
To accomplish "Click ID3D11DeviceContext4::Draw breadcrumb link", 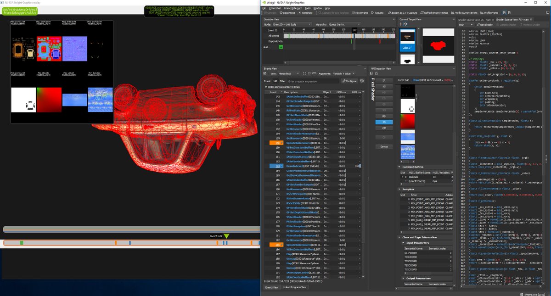I will coord(283,87).
